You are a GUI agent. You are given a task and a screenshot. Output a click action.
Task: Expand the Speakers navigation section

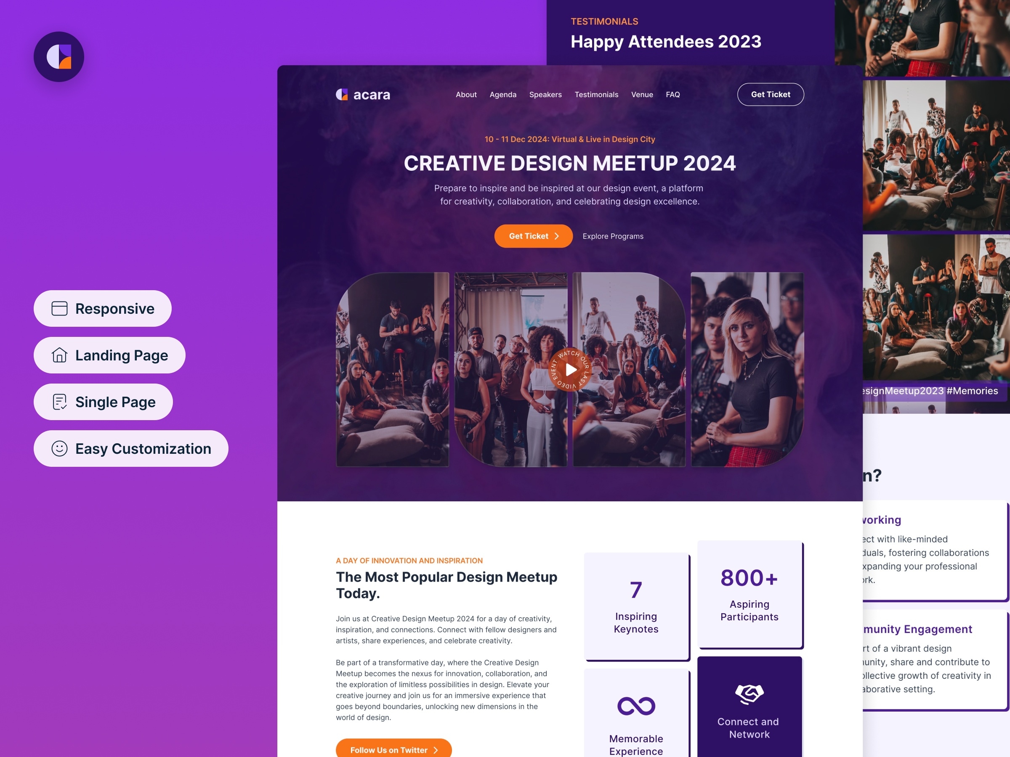click(x=545, y=95)
